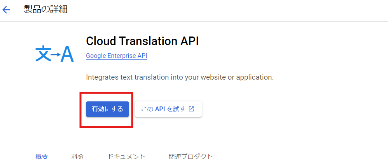Viewport: 388px width, 162px height.
Task: Click the 文 character in the logo
Action: pos(42,54)
